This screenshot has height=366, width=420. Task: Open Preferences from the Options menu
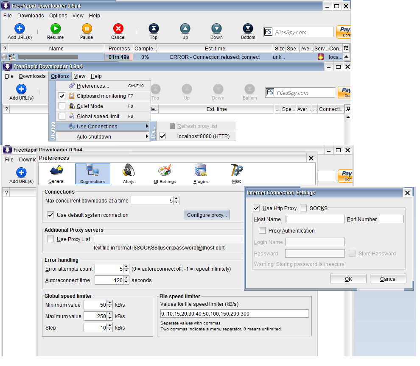click(92, 86)
